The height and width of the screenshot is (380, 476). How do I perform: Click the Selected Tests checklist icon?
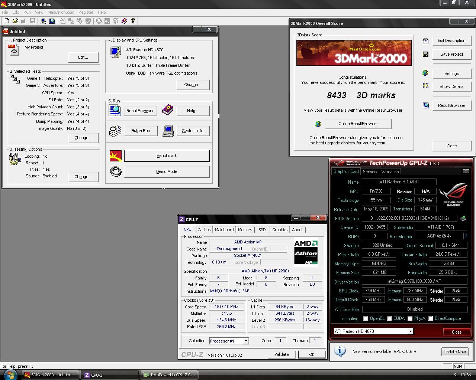click(x=15, y=79)
